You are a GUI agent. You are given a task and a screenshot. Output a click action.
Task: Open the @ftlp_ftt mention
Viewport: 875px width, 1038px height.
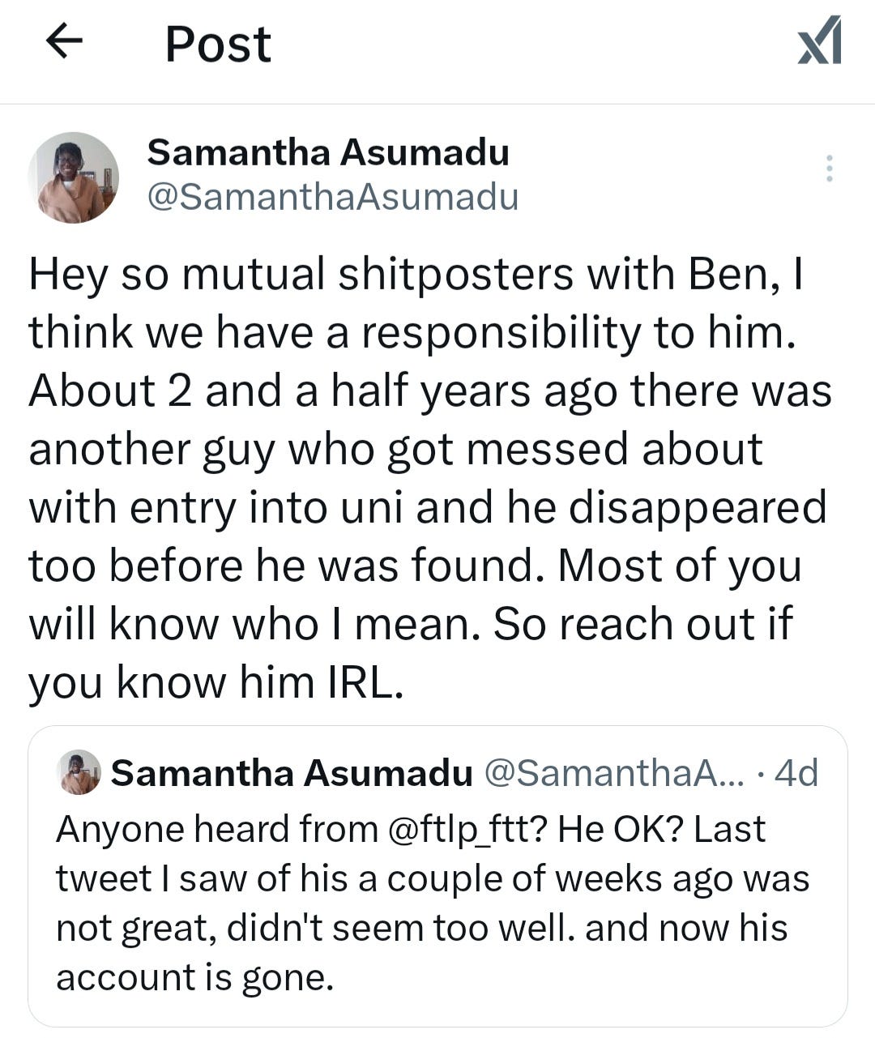pos(465,829)
